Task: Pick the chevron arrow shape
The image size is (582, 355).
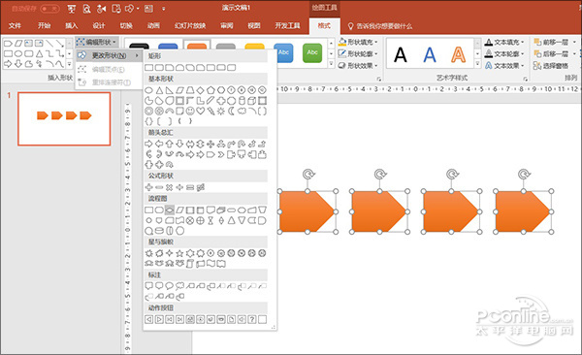Action: [221, 154]
